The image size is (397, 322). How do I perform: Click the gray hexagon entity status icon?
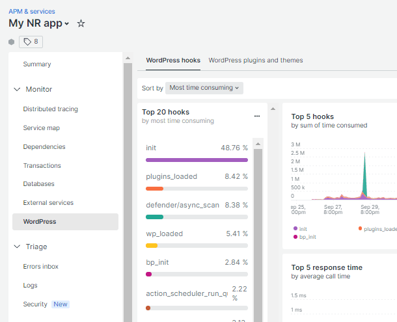(x=12, y=42)
